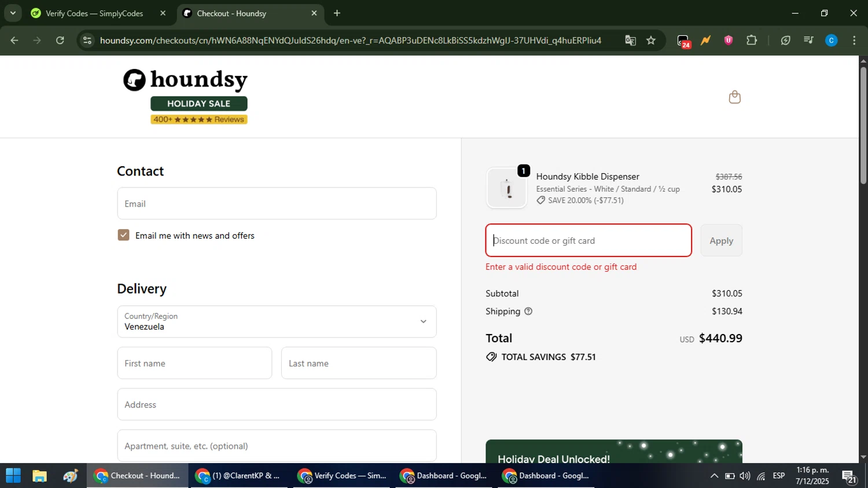Close the Checkout Houndsy tab
Screen dimensions: 868x488
click(314, 13)
